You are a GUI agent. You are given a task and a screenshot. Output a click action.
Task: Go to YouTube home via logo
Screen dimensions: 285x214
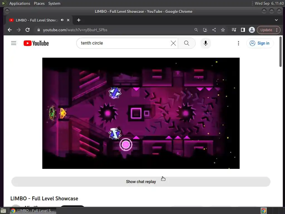tap(36, 43)
